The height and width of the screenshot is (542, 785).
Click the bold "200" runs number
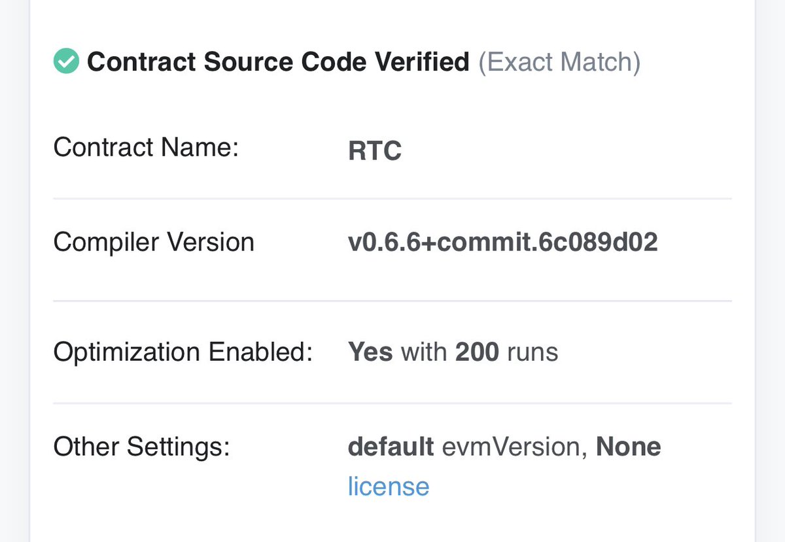coord(477,352)
